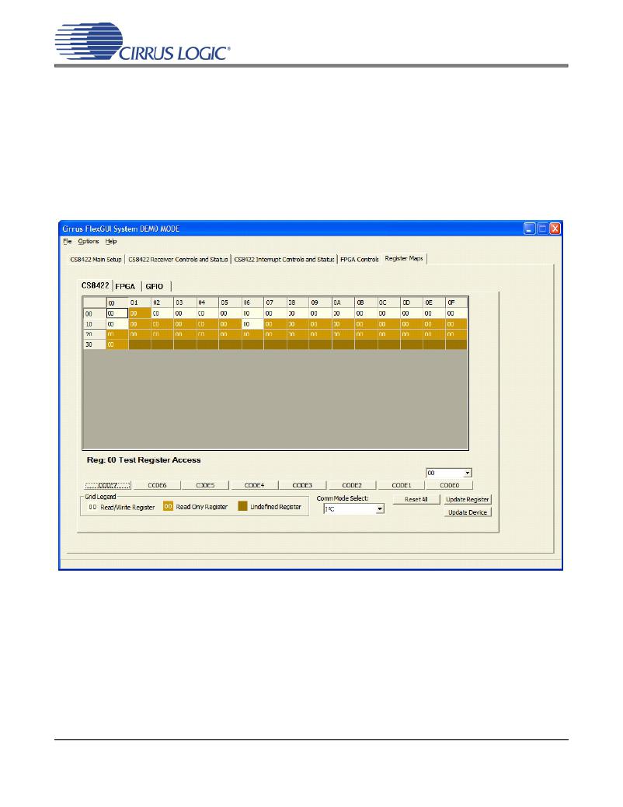Image resolution: width=623 pixels, height=807 pixels.
Task: Switch to CS8422 Main Setup tab
Action: coord(96,260)
